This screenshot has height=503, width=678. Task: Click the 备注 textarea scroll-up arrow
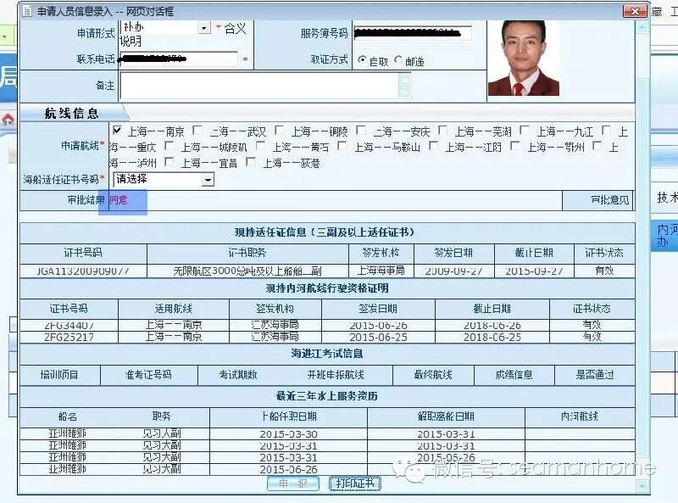click(405, 79)
